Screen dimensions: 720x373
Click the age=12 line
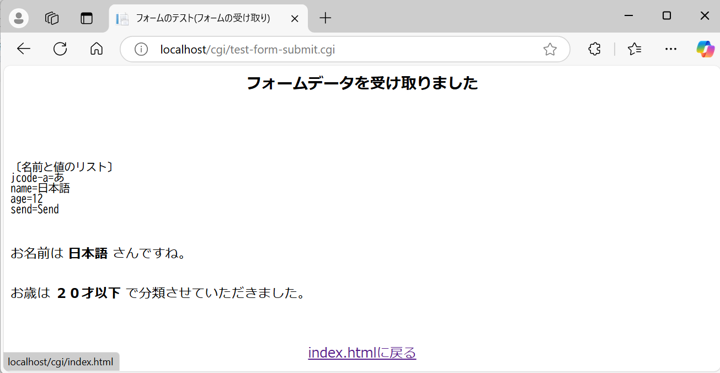point(26,199)
